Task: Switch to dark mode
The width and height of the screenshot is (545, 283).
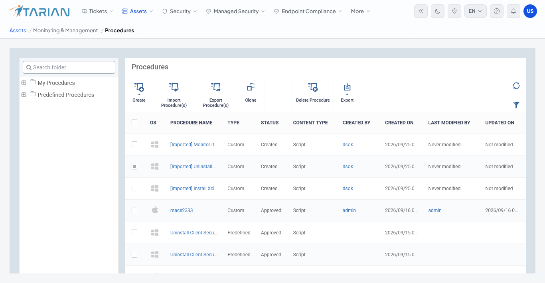Action: pos(438,11)
